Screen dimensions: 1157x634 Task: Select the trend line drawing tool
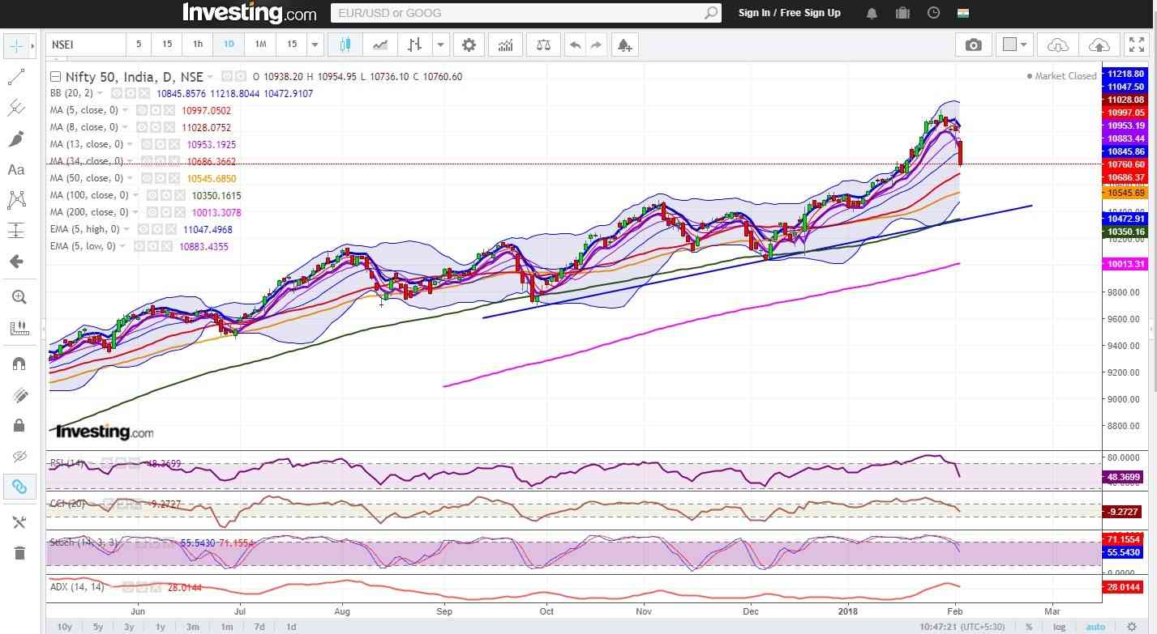[x=16, y=77]
